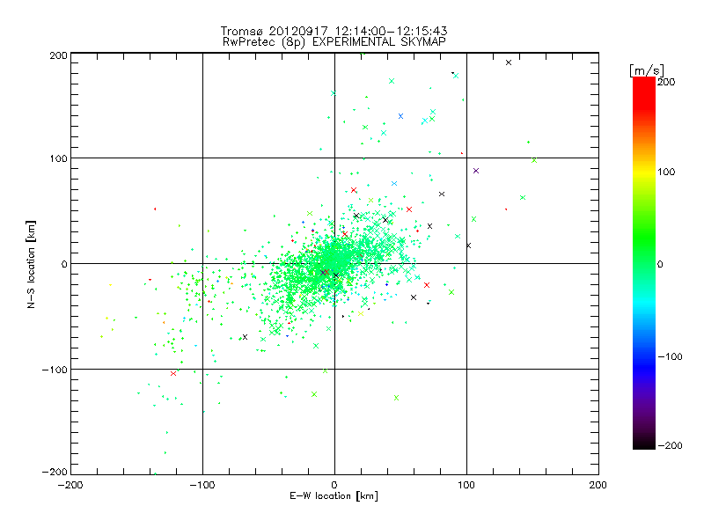Click the black X marker in top-right quadrant corner

[509, 62]
